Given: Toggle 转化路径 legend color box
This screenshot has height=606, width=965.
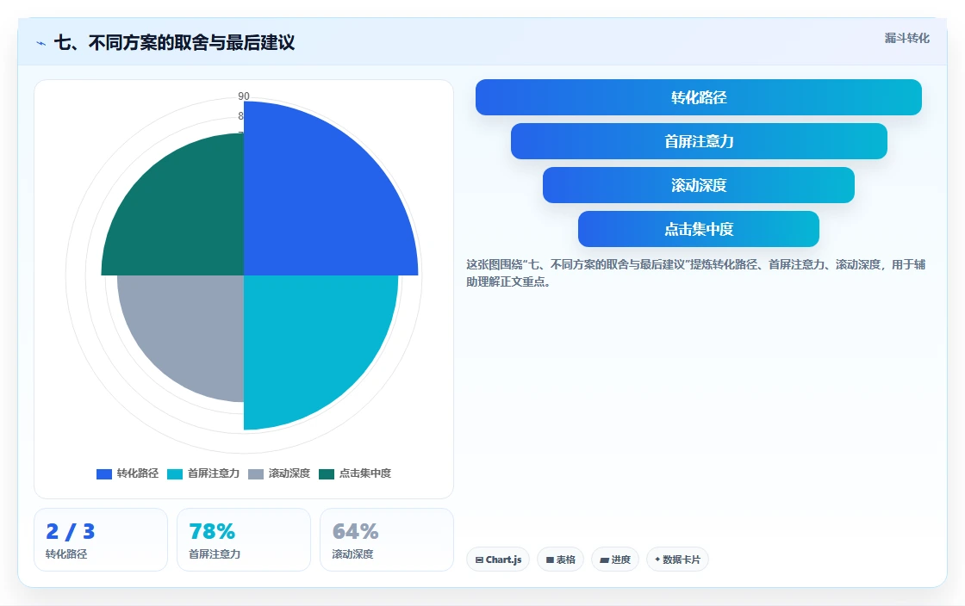Looking at the screenshot, I should pyautogui.click(x=104, y=473).
